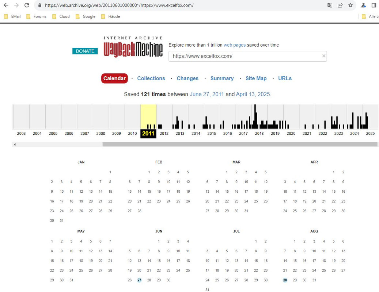Viewport: 379px width, 292px height.
Task: Open the URLs tab
Action: 285,78
